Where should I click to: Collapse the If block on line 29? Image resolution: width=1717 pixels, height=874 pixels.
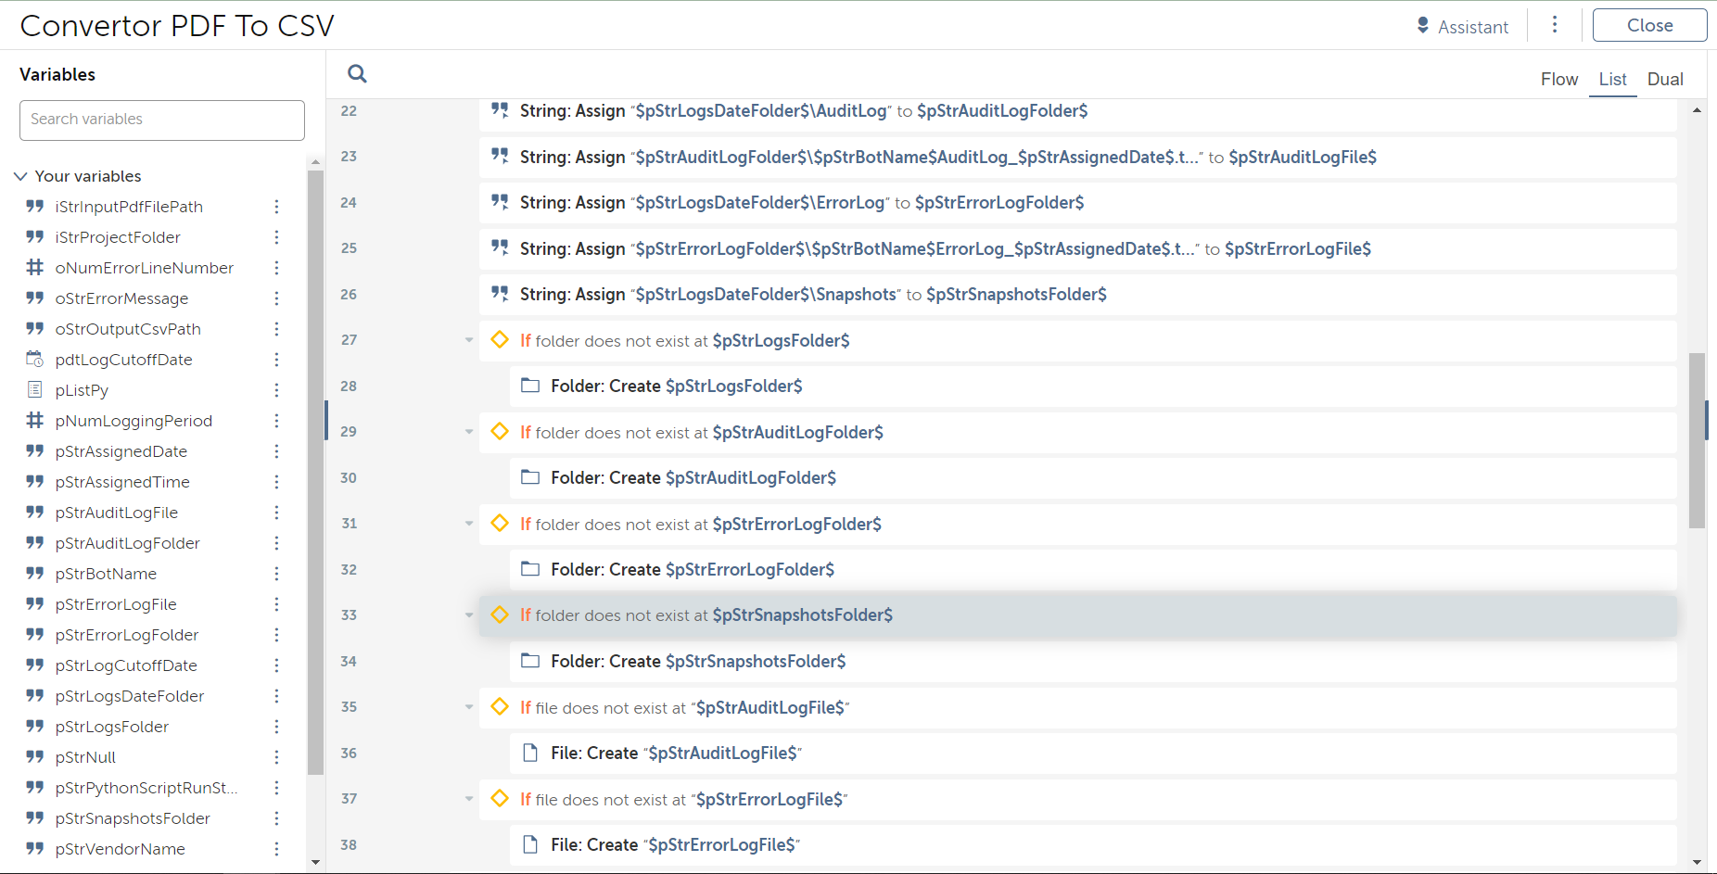click(x=469, y=432)
